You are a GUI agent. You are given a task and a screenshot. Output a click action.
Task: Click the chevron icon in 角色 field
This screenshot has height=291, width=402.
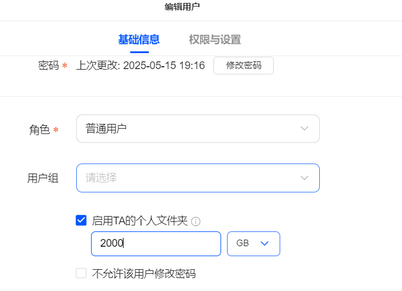coord(304,128)
